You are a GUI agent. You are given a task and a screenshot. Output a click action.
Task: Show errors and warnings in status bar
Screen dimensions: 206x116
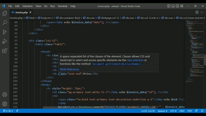(8, 111)
